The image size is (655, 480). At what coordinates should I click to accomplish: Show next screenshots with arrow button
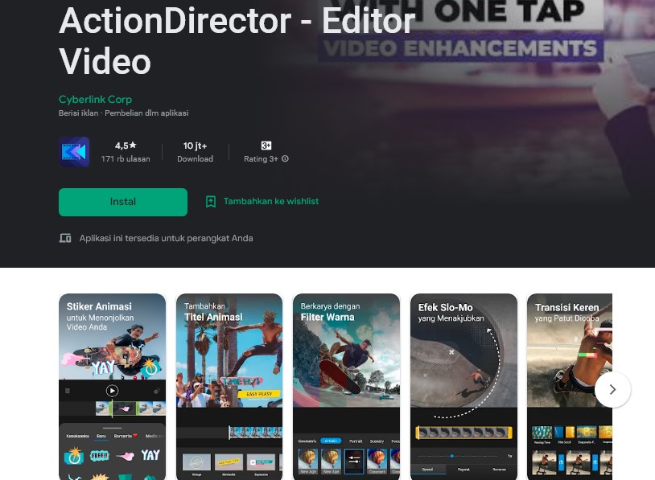point(612,389)
